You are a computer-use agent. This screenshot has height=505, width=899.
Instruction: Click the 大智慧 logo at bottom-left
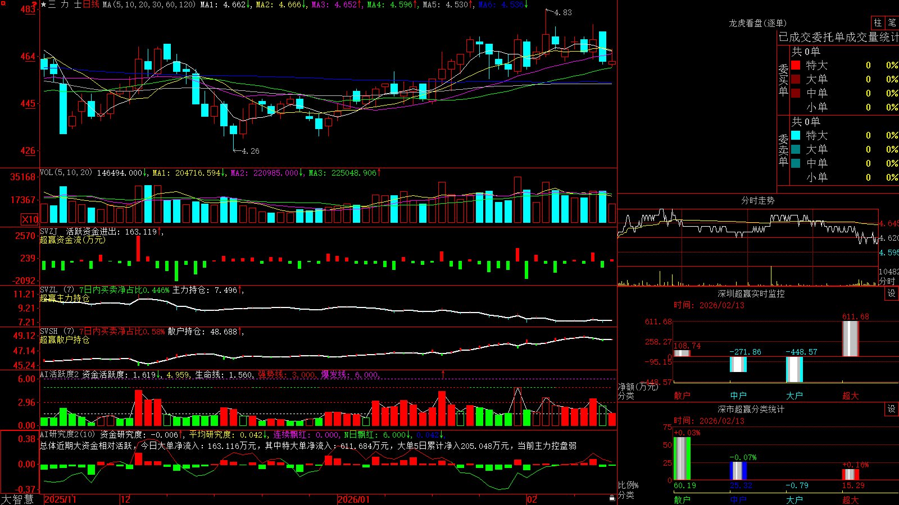pyautogui.click(x=17, y=499)
